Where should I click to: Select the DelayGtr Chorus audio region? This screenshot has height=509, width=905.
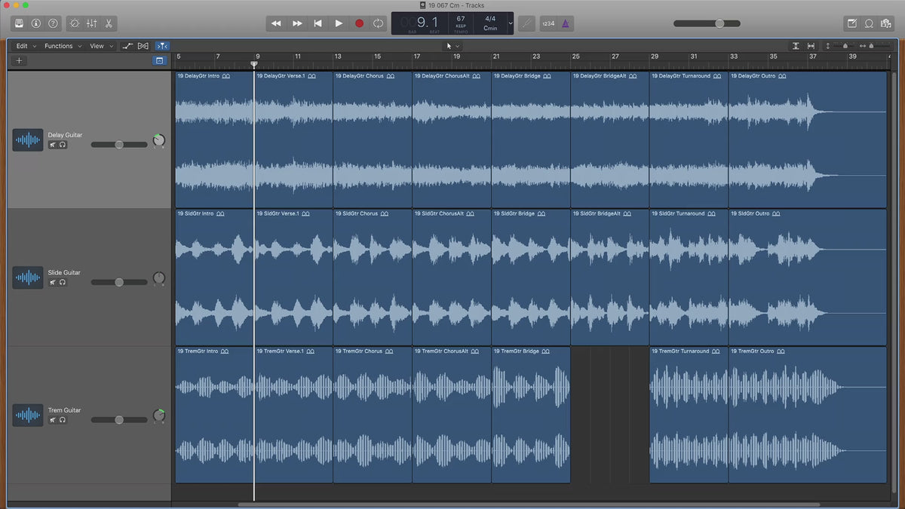coord(373,140)
